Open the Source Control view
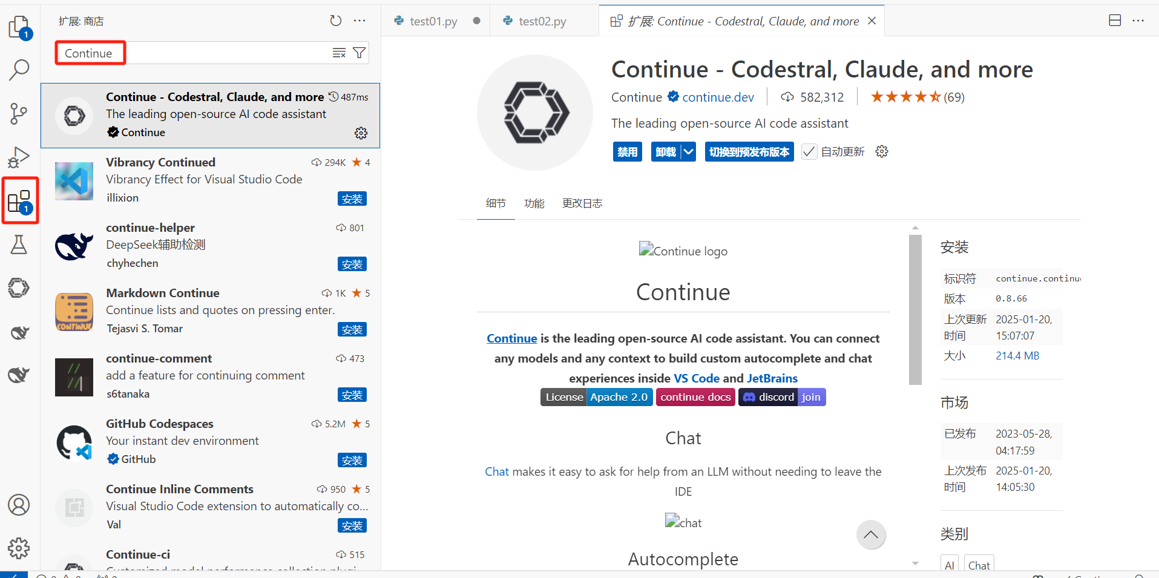The image size is (1159, 578). (19, 113)
